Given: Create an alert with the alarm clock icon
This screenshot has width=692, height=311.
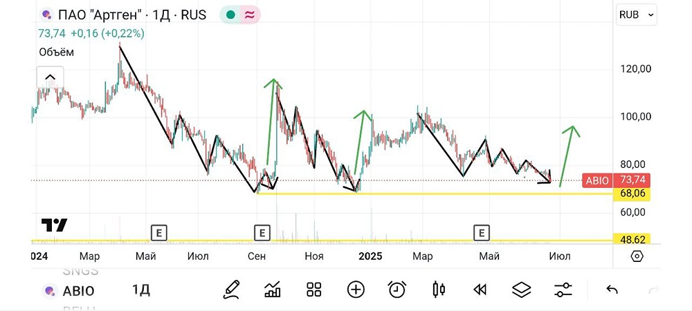Looking at the screenshot, I should point(397,290).
